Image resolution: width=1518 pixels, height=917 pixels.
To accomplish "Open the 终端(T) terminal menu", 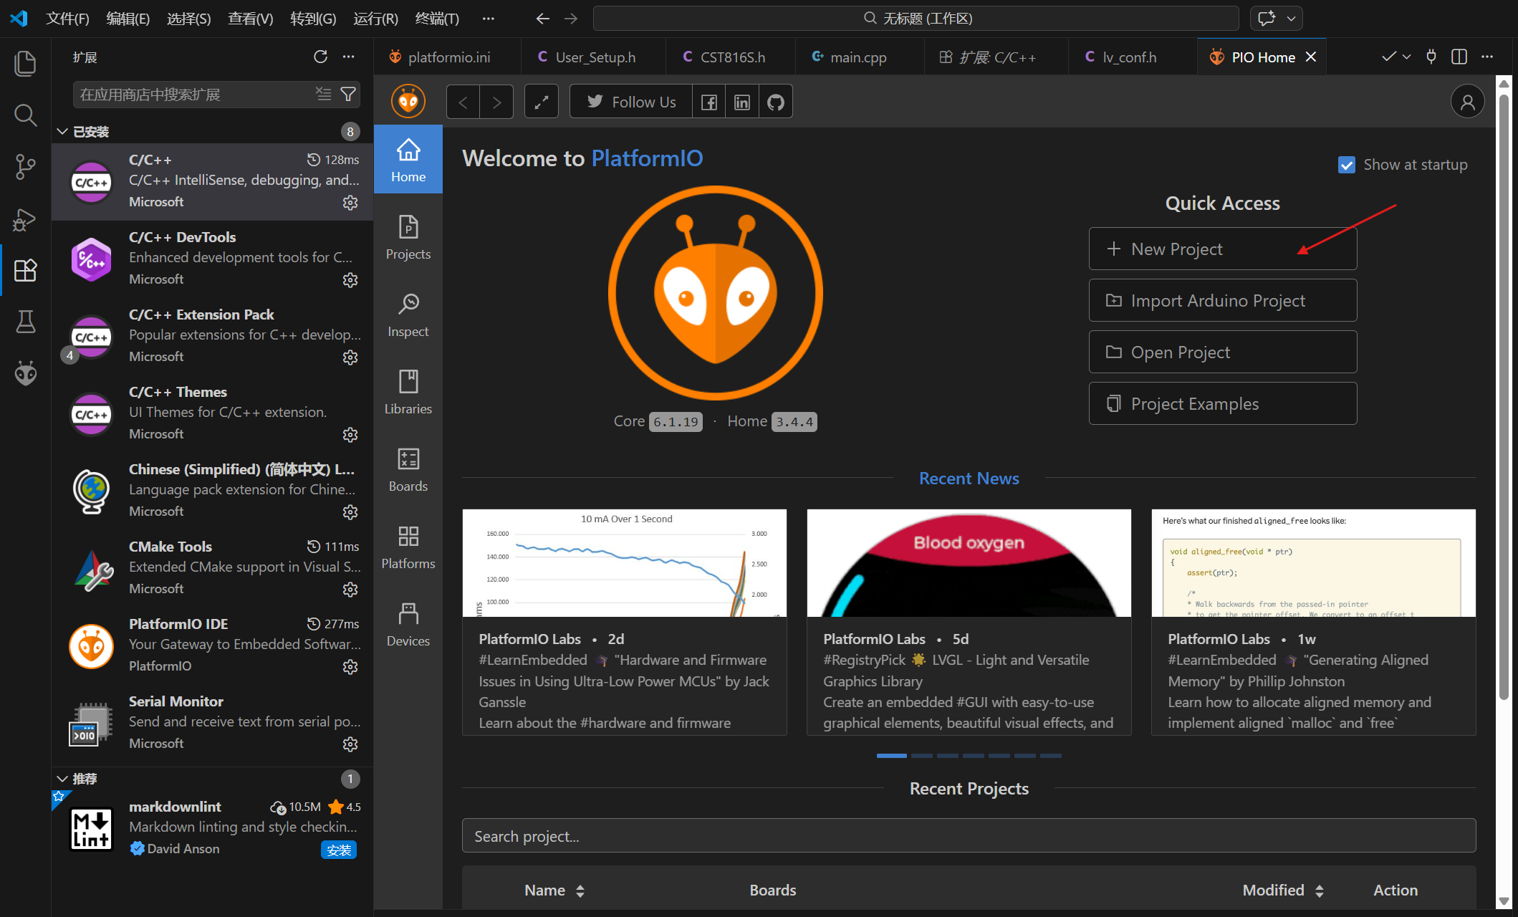I will [x=437, y=19].
